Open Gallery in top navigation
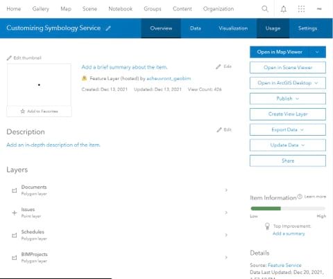Viewport: 333px width, 279px height. coord(41,9)
